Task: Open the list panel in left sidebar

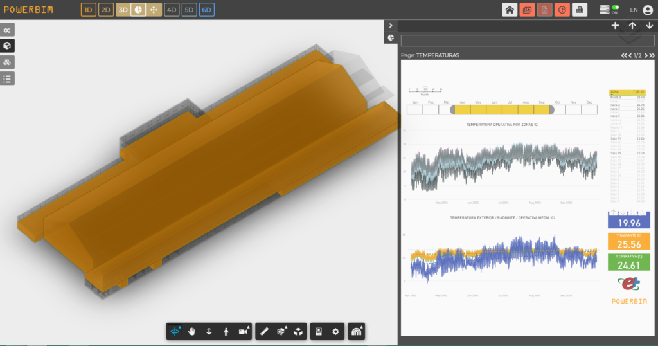Action: pyautogui.click(x=7, y=78)
